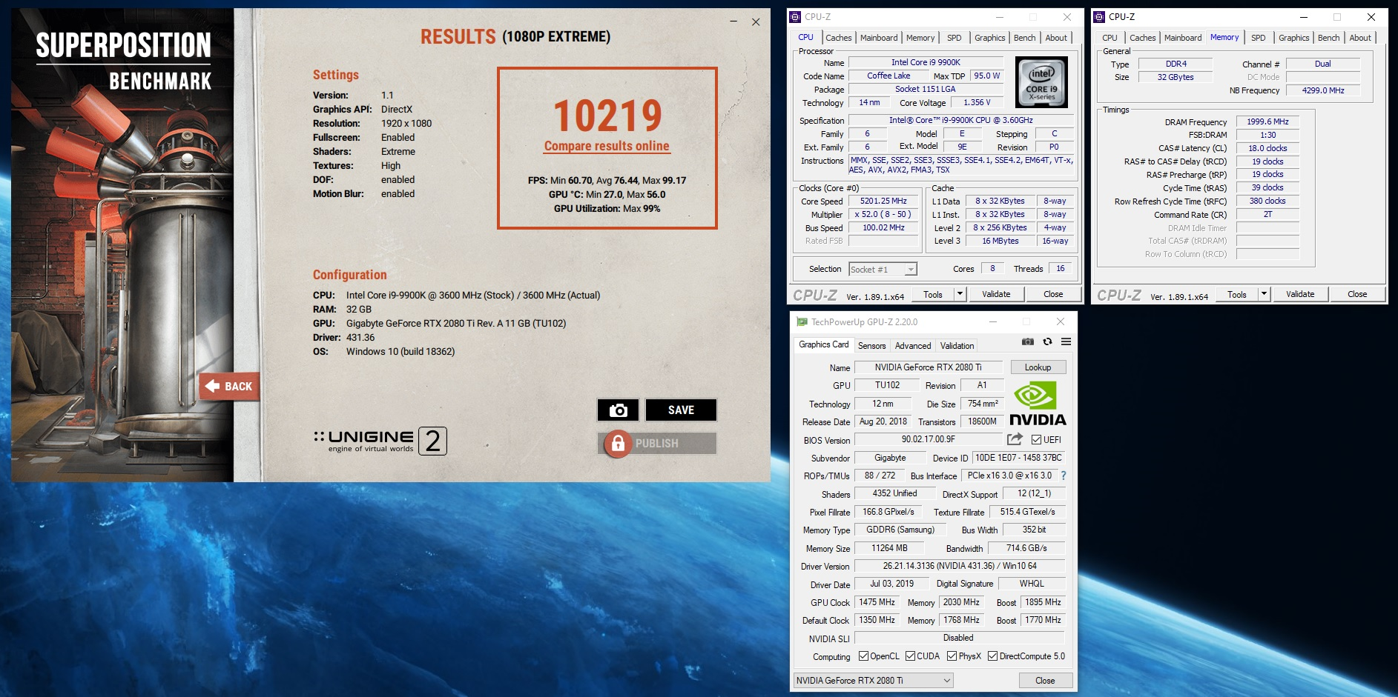Click the BIOS Version field 90.02.17.00.9F
This screenshot has height=697, width=1398.
pyautogui.click(x=928, y=439)
